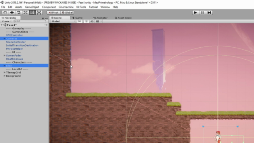Image resolution: width=254 pixels, height=143 pixels.
Task: Select the UI separator object
Action: click(x=13, y=52)
